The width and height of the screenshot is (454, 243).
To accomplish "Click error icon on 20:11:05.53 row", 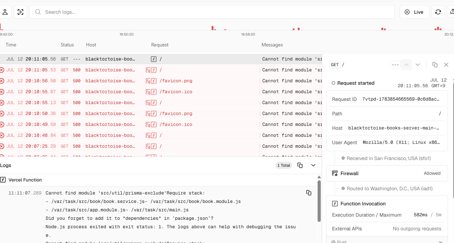I will (2, 70).
